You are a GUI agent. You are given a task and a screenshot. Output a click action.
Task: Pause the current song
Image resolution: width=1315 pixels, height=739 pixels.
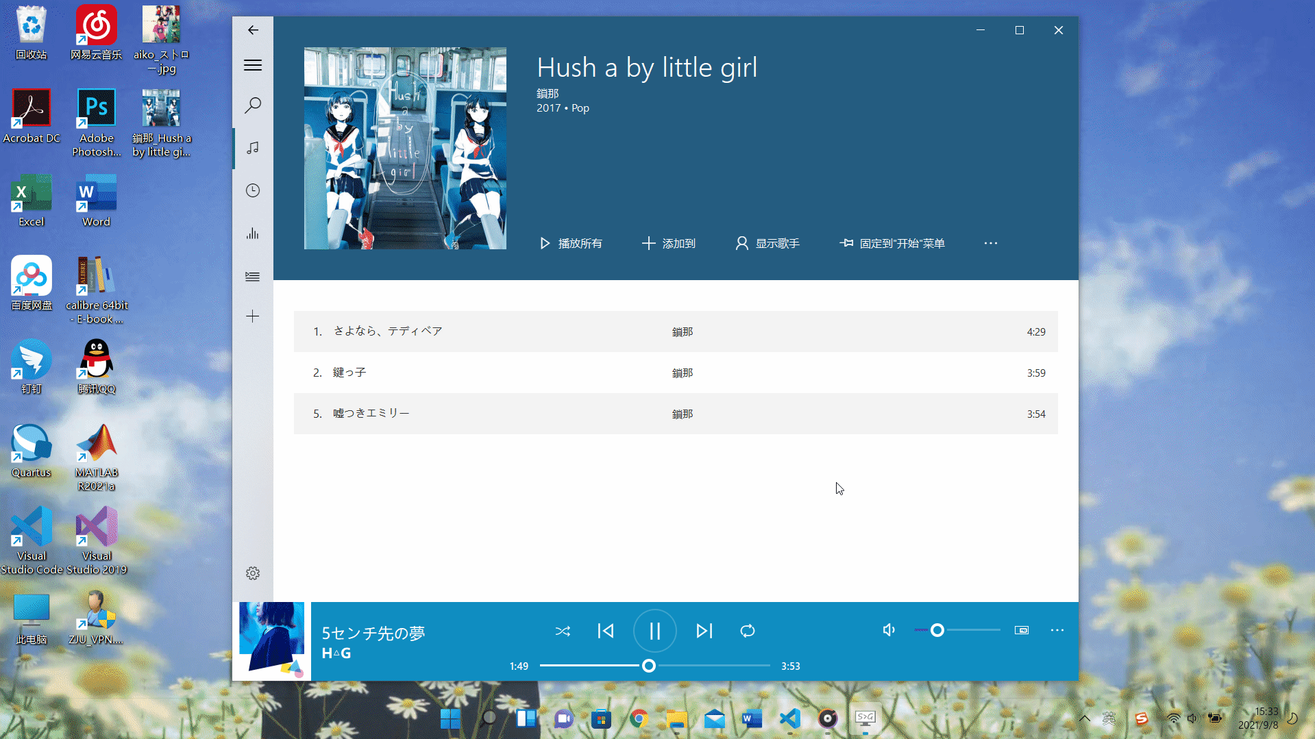pyautogui.click(x=655, y=631)
